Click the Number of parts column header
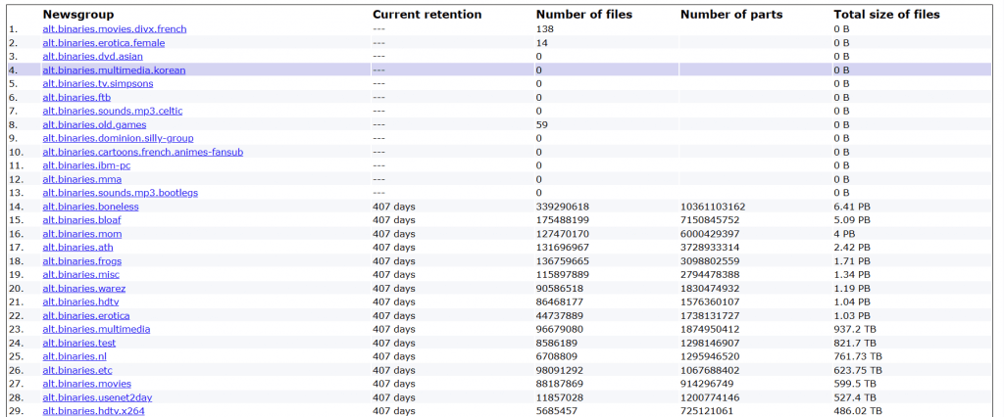The height and width of the screenshot is (417, 1004). tap(731, 14)
